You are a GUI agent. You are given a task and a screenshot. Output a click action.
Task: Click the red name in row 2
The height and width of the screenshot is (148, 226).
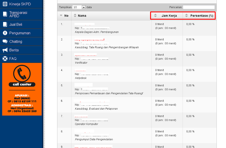[90, 40]
